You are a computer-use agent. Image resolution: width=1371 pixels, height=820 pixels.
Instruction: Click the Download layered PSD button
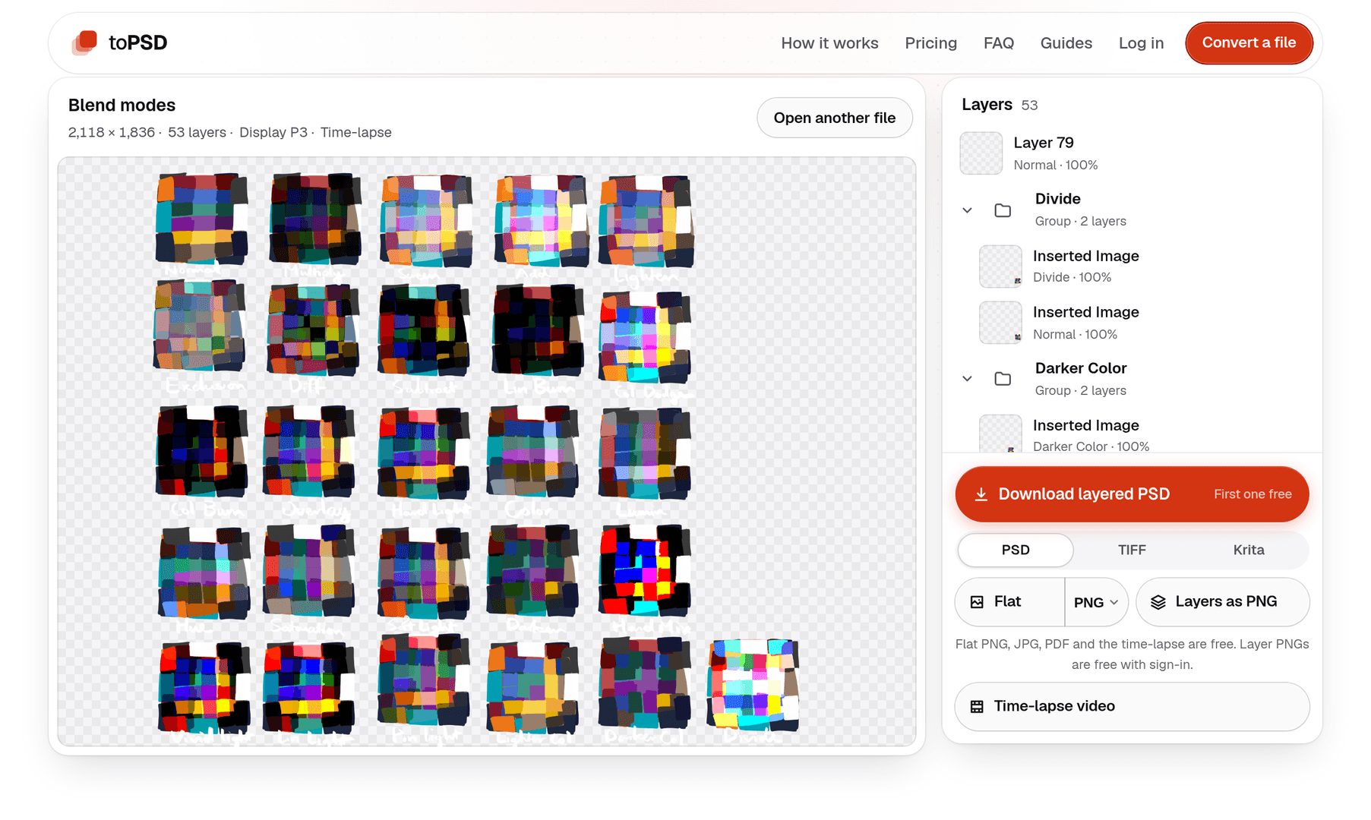pyautogui.click(x=1132, y=494)
